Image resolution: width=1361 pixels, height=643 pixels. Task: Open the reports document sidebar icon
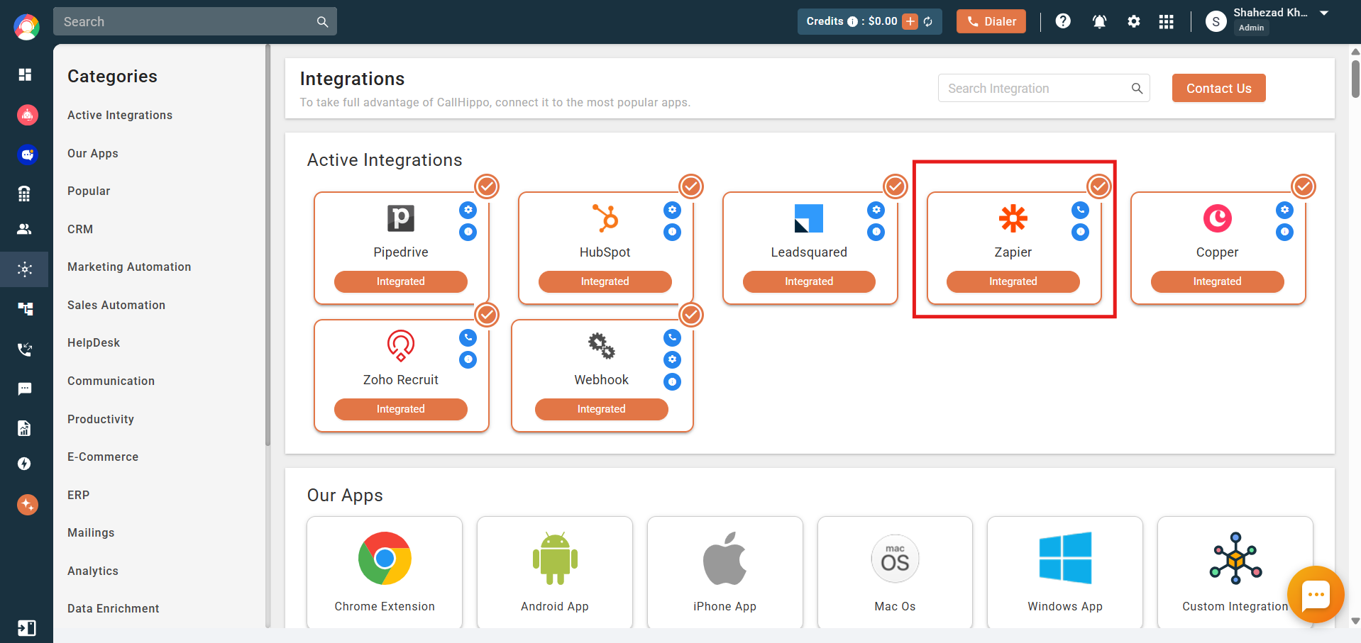point(25,427)
